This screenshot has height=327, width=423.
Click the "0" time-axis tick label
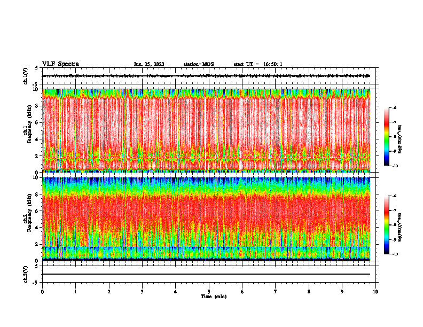coord(42,292)
